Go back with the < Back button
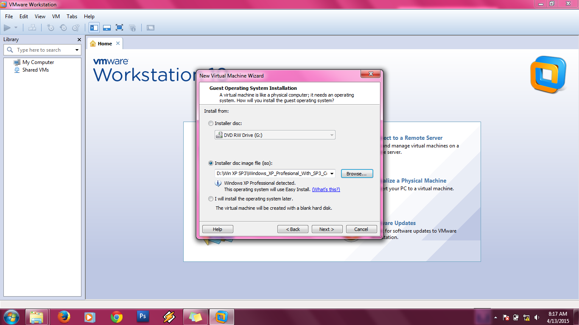Image resolution: width=579 pixels, height=325 pixels. pos(293,229)
